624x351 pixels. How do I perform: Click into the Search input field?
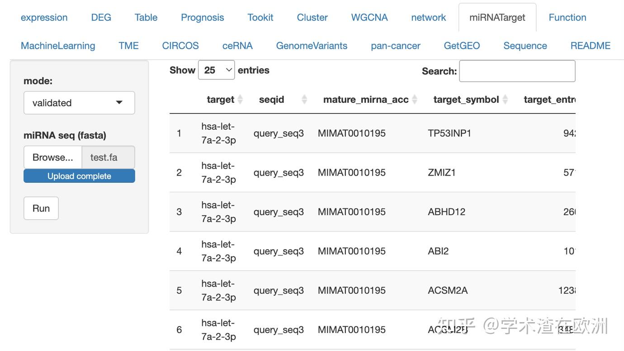tap(517, 71)
